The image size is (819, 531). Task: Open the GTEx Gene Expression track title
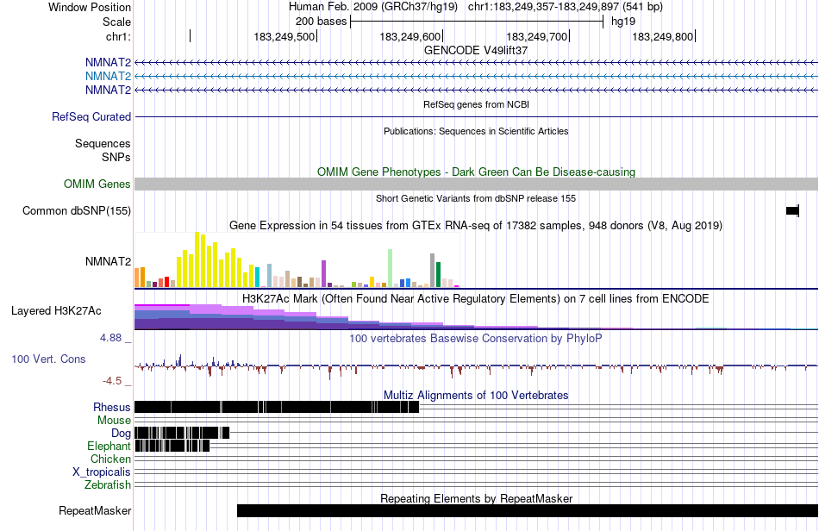point(476,226)
